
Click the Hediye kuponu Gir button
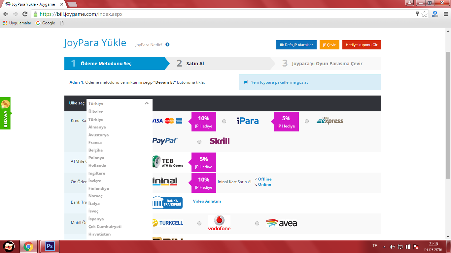point(362,45)
